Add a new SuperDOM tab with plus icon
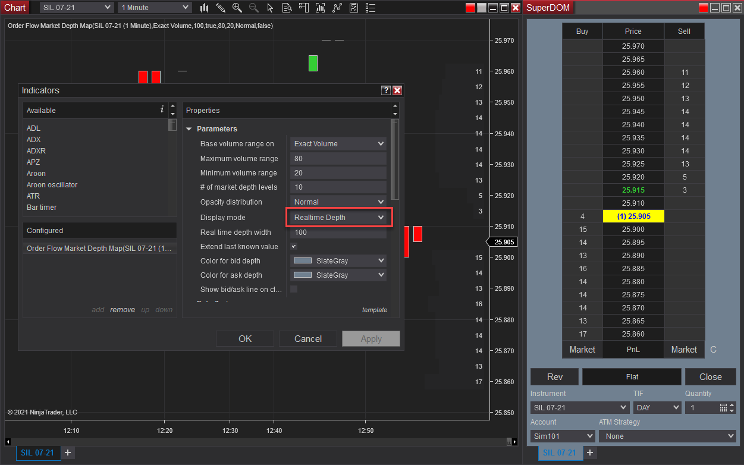The height and width of the screenshot is (465, 744). [590, 453]
